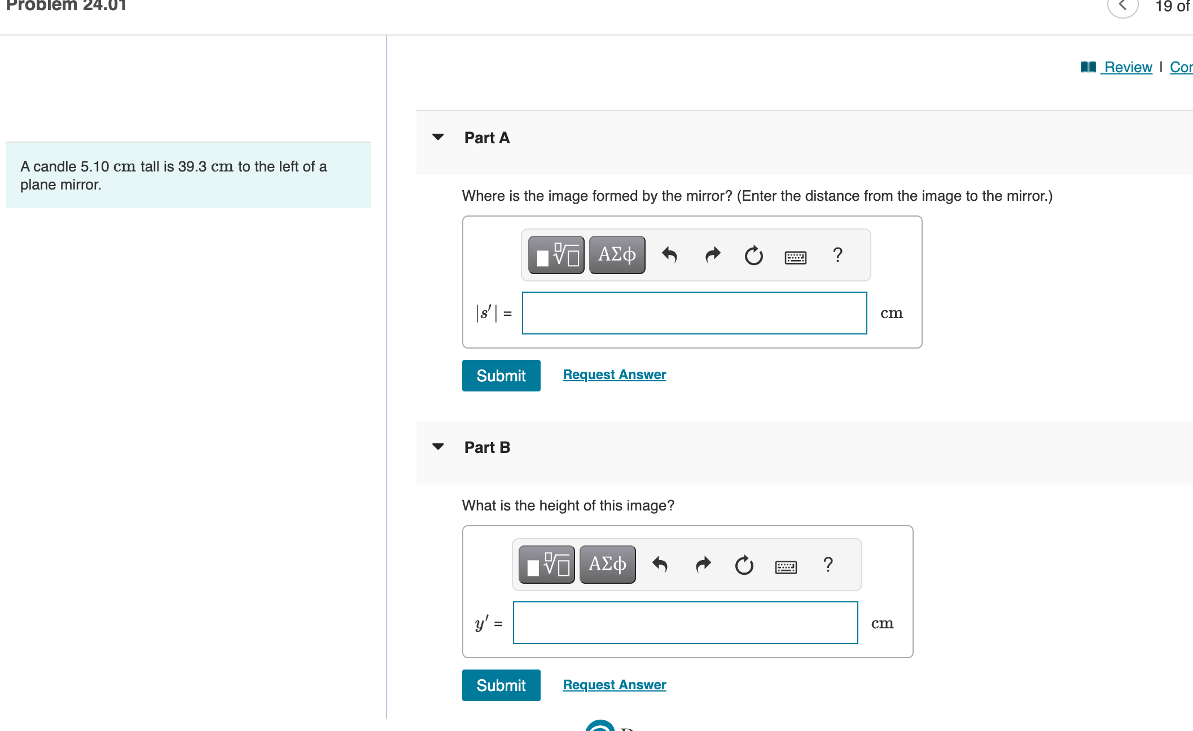Open help question mark in Part A

[x=837, y=255]
